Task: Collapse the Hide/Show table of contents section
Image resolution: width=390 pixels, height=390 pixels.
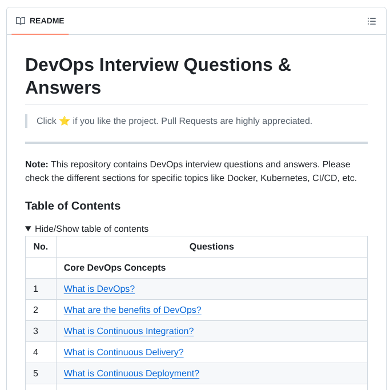Action: 87,228
